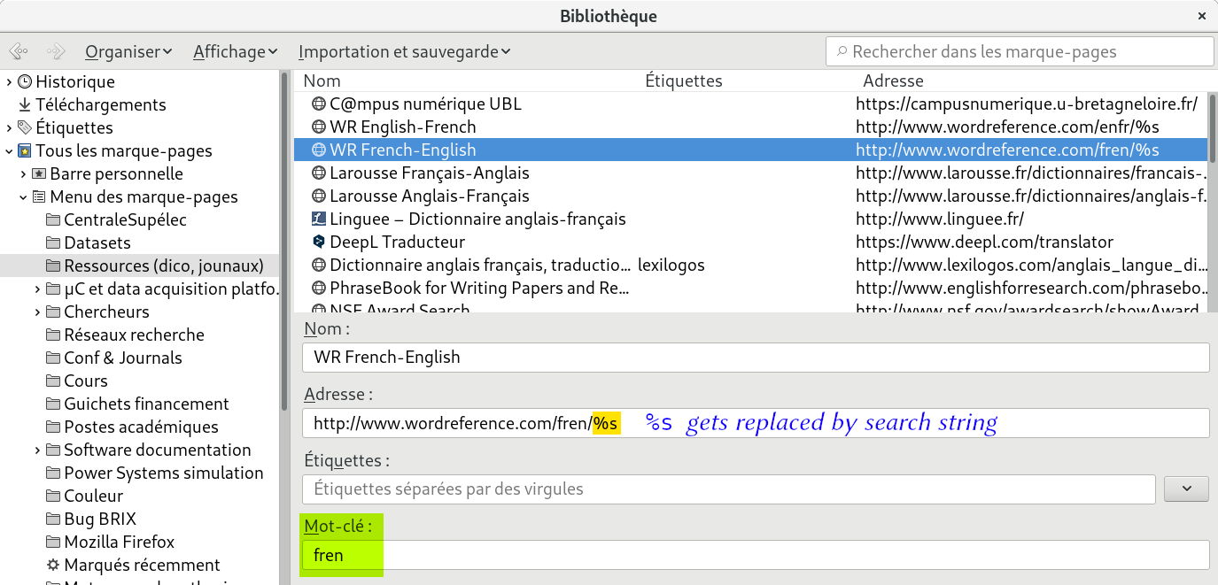Expand the Historique tree node
The width and height of the screenshot is (1218, 585).
pos(9,81)
